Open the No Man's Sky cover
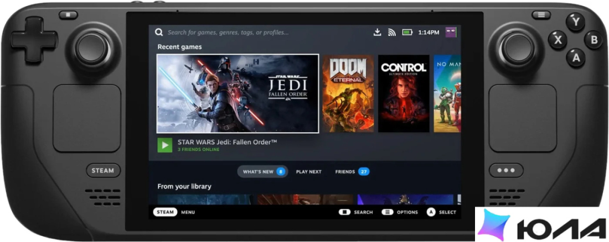 (447, 93)
